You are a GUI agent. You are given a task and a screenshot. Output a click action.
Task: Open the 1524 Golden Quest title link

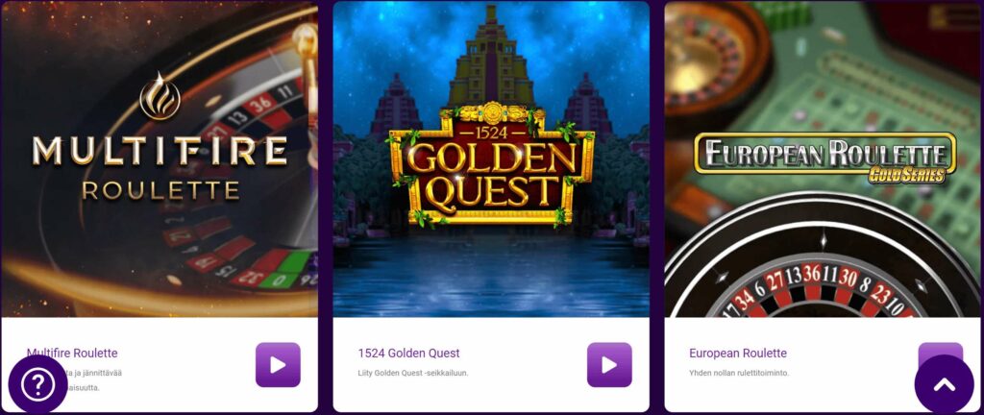tap(408, 353)
